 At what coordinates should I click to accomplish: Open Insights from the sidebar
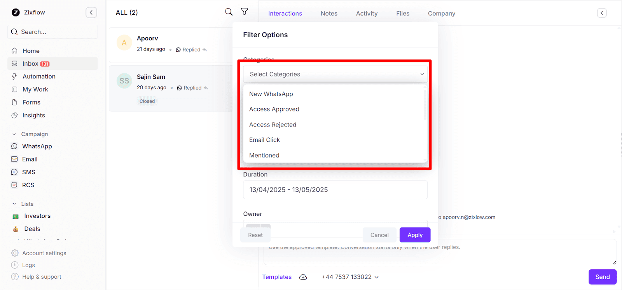pyautogui.click(x=33, y=115)
